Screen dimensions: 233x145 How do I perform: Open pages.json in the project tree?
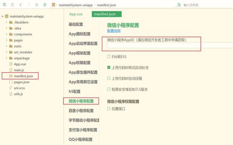click(22, 82)
